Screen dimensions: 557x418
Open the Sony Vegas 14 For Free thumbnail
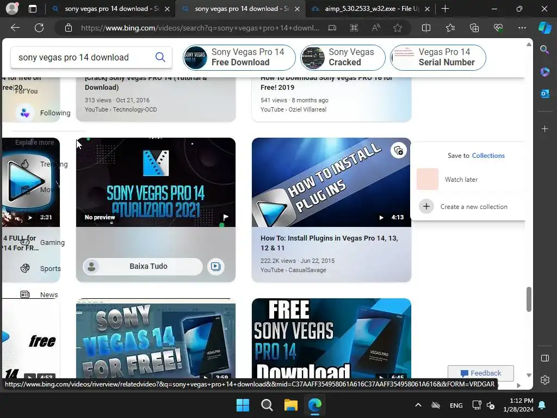tap(156, 339)
